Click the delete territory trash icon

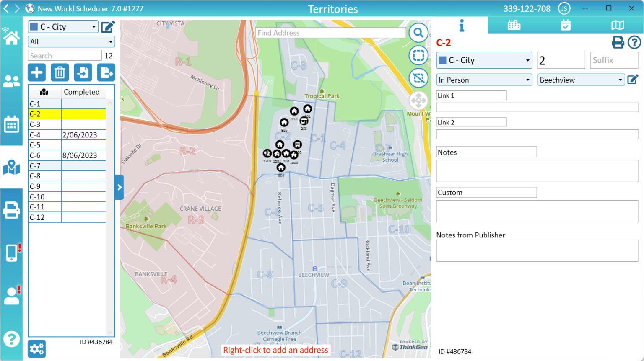tap(60, 72)
